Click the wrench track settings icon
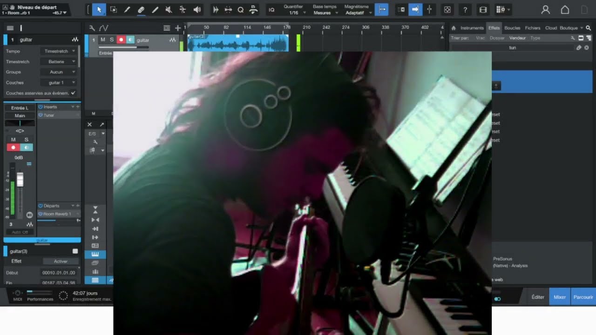Image resolution: width=596 pixels, height=335 pixels. [92, 28]
